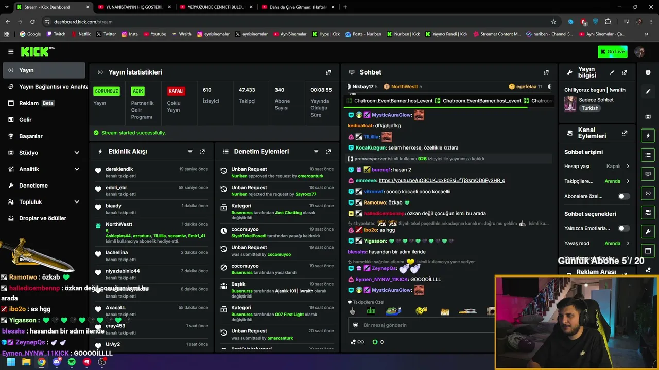Open the hamburger sidebar menu
The image size is (659, 370).
[x=11, y=52]
